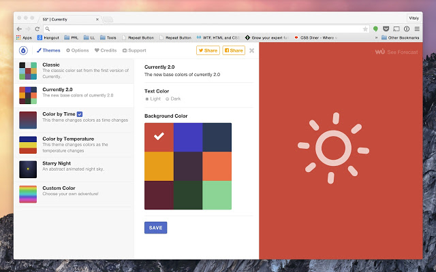Click the green Hangouts extension icon
The width and height of the screenshot is (436, 272).
point(375,29)
